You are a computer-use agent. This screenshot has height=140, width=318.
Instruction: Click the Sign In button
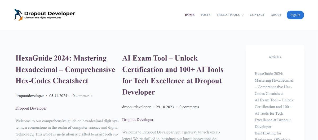click(x=295, y=15)
